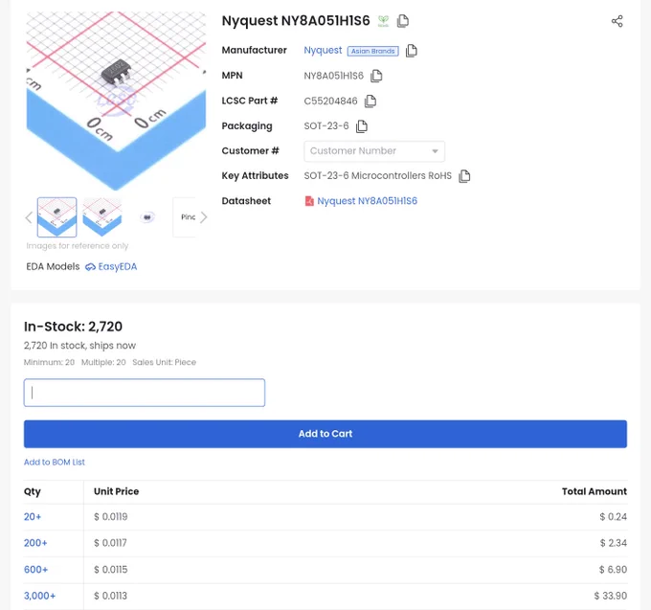Viewport: 651px width, 610px height.
Task: Open the EasyEDA models link
Action: (118, 266)
